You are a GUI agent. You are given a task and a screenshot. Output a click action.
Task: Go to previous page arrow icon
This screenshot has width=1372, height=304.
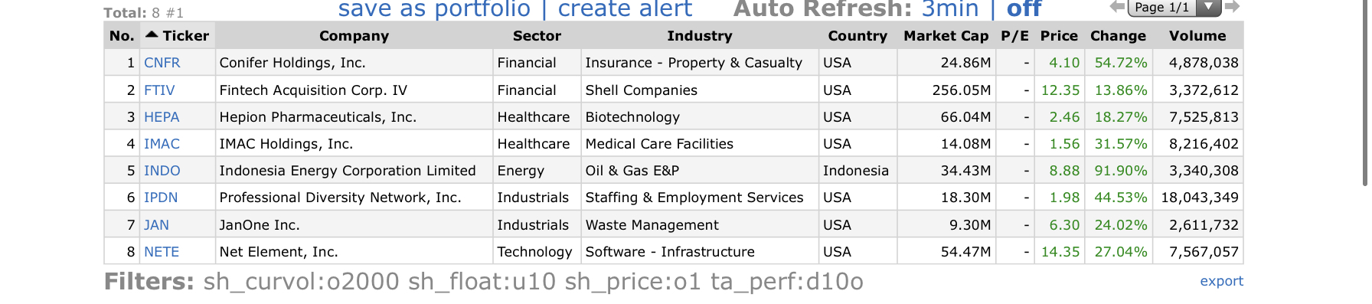[x=1118, y=7]
